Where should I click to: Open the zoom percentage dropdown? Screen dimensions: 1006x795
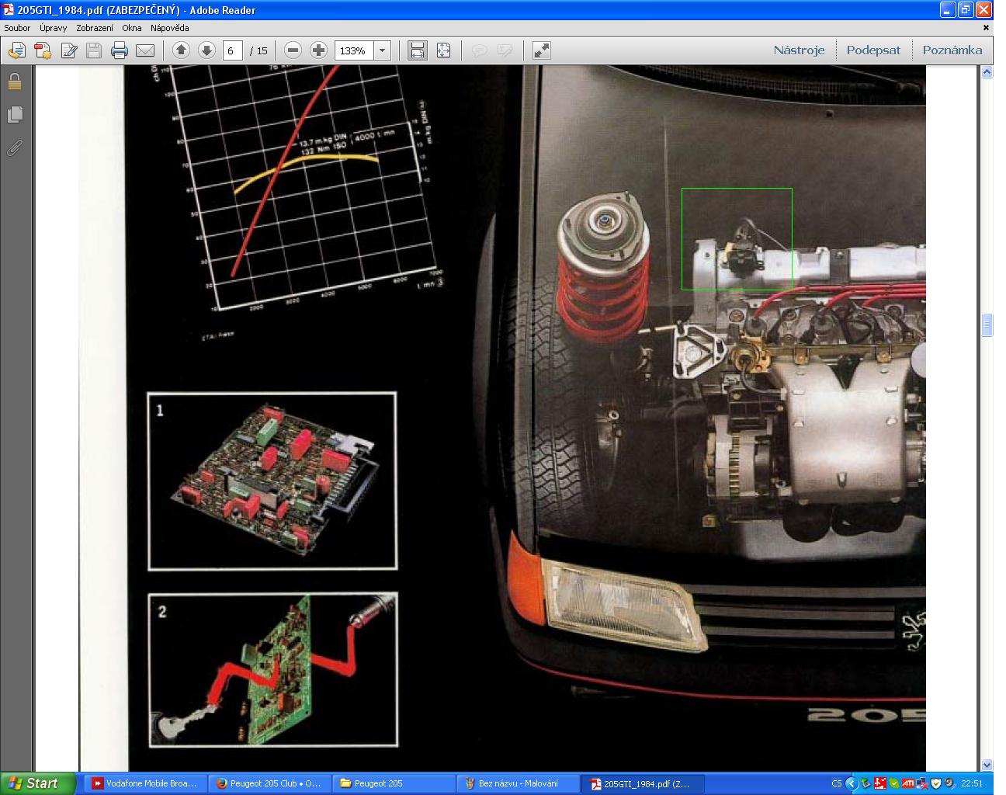(382, 50)
